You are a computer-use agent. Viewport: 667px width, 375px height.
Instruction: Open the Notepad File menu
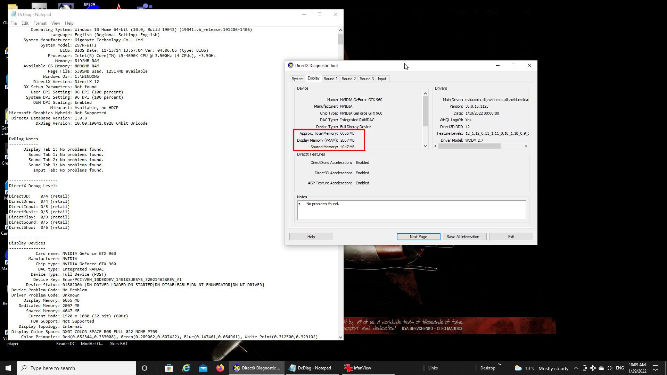[14, 23]
